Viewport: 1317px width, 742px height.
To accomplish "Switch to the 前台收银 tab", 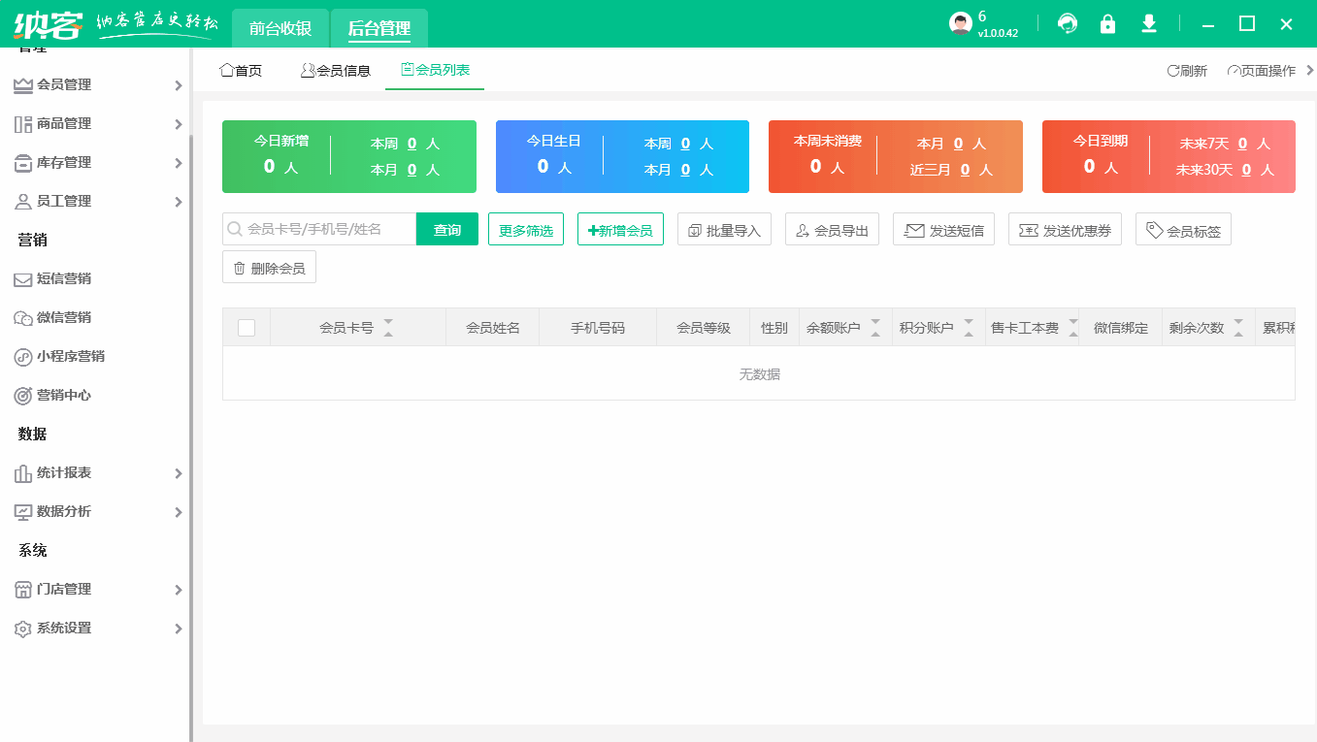I will [x=281, y=28].
